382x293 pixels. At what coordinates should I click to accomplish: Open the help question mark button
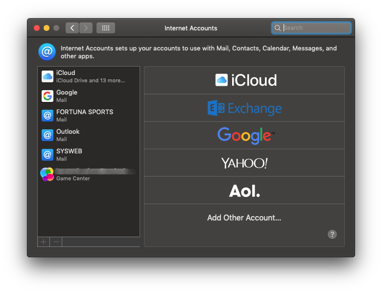click(332, 235)
